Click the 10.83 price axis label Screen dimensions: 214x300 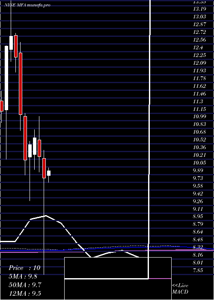click(x=199, y=124)
